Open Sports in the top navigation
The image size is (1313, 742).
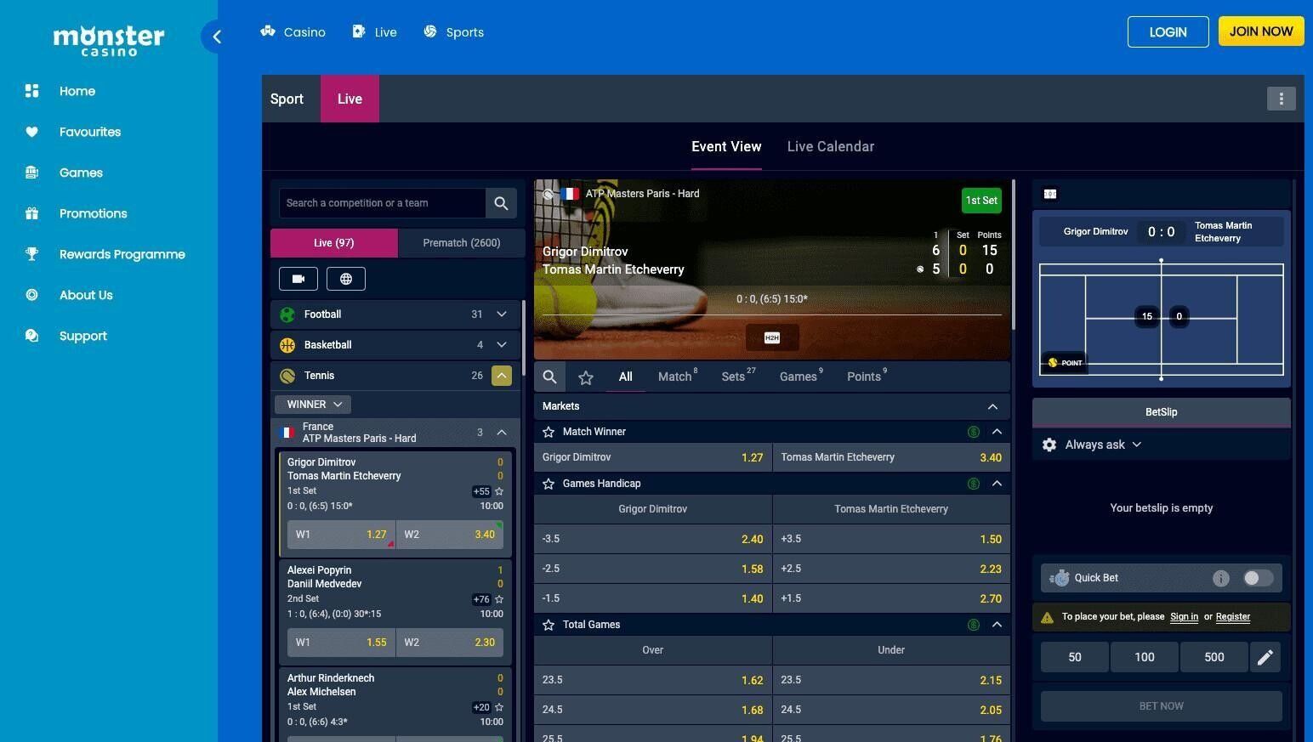pos(454,32)
